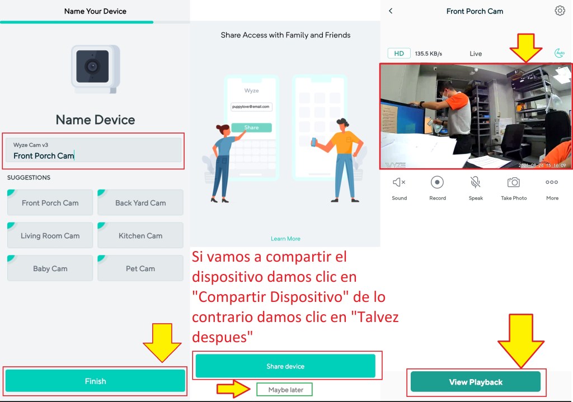
Task: Select the Back Yard Cam suggestion
Action: tap(140, 202)
